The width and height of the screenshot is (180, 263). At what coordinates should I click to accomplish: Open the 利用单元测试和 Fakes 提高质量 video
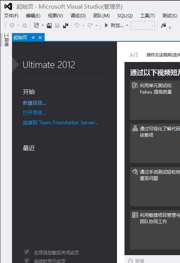point(155,100)
